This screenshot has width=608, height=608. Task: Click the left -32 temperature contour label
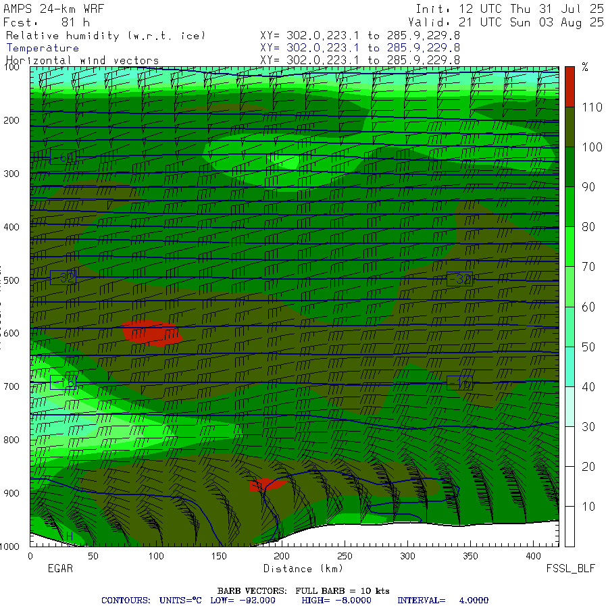(63, 278)
